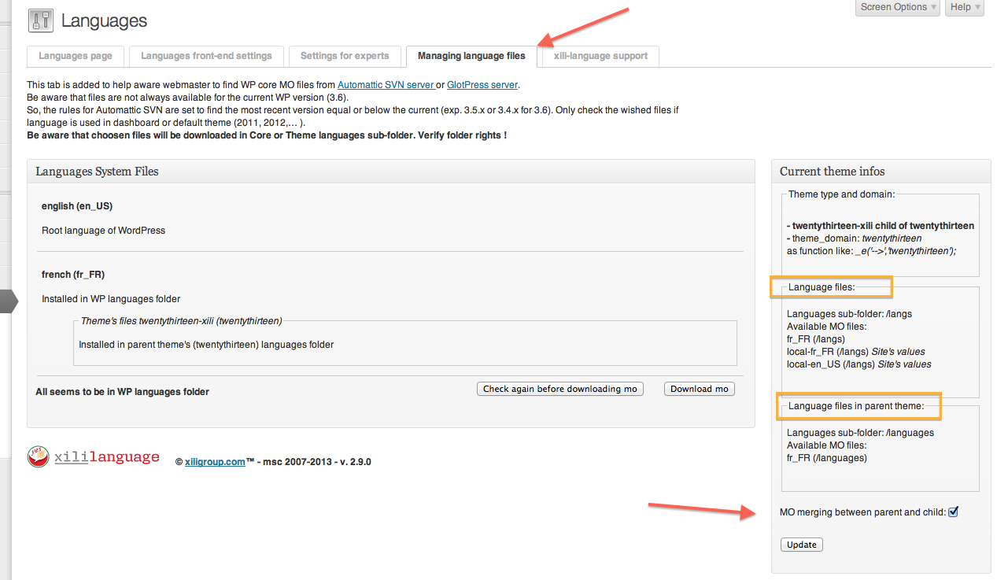Screen dimensions: 997x580
Task: Click Language files in parent theme legend
Action: click(856, 406)
